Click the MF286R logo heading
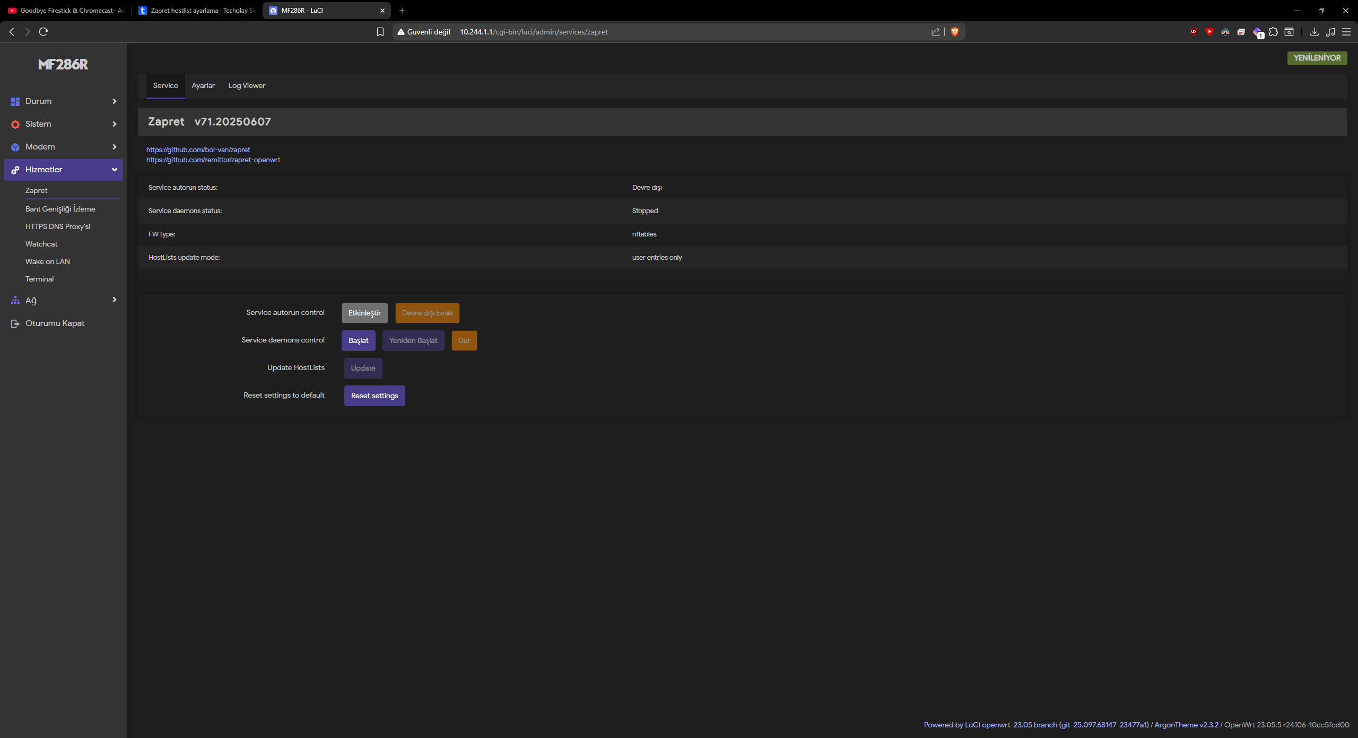The image size is (1358, 738). coord(63,64)
